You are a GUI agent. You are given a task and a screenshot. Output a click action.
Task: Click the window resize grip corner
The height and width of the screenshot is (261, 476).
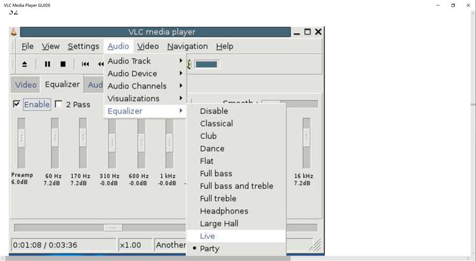(316, 245)
